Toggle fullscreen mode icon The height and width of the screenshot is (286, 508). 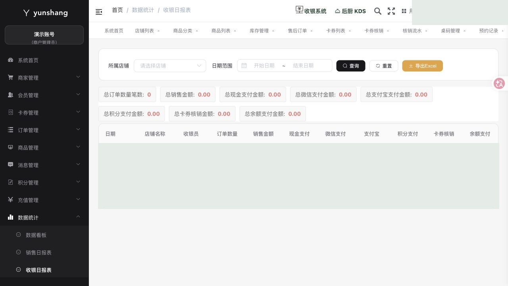[x=391, y=11]
